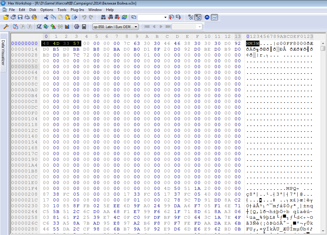Click the Paste clipboard icon
This screenshot has height=235, width=327.
[x=61, y=17]
